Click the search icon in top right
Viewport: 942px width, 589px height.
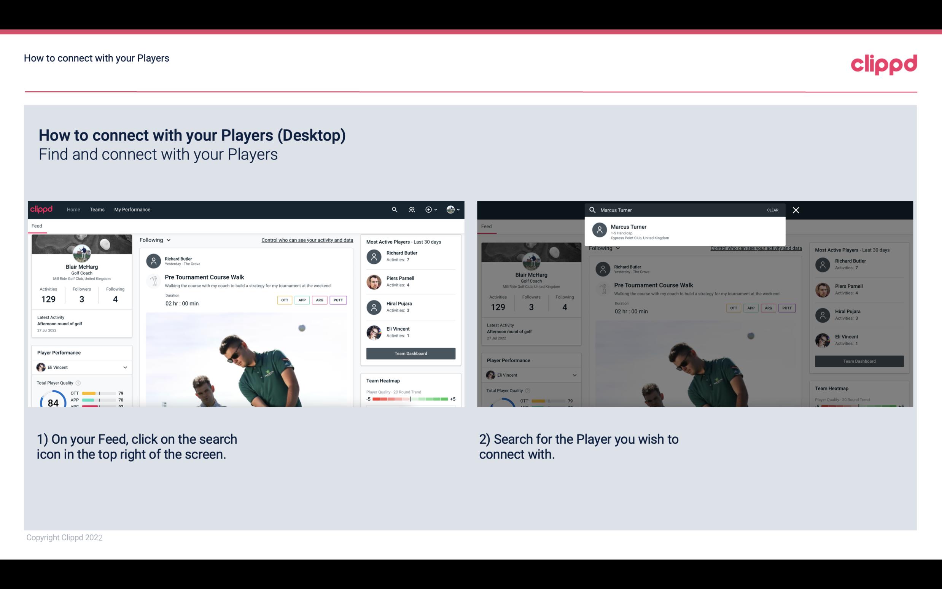[x=393, y=209]
